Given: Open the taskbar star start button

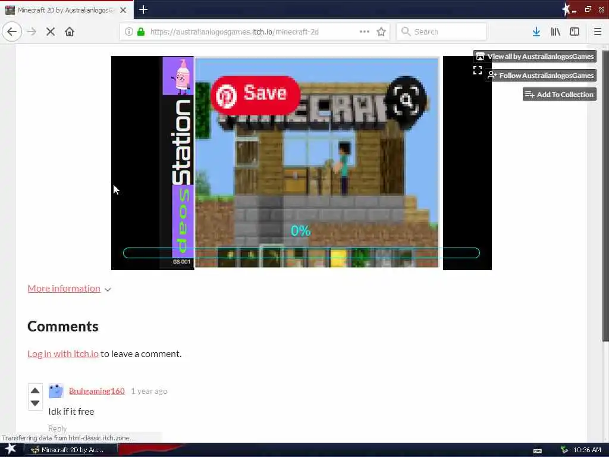Looking at the screenshot, I should [x=10, y=449].
